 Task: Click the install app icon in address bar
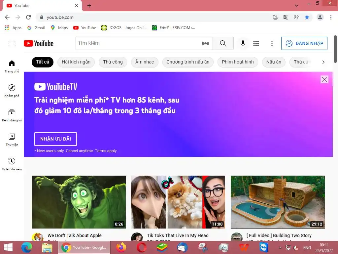point(275,17)
